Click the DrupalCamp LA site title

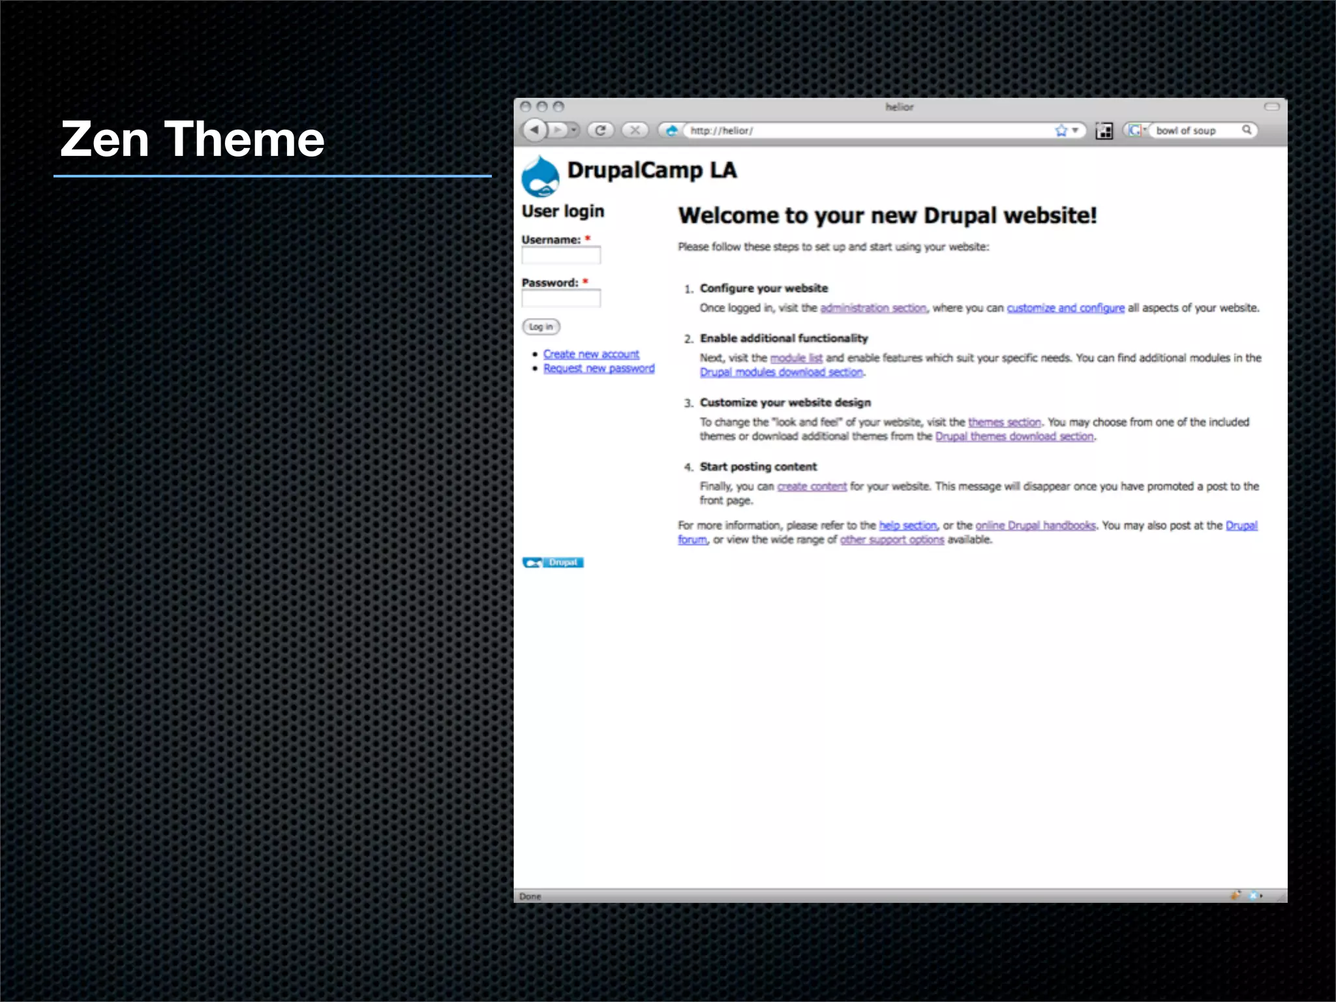point(652,170)
